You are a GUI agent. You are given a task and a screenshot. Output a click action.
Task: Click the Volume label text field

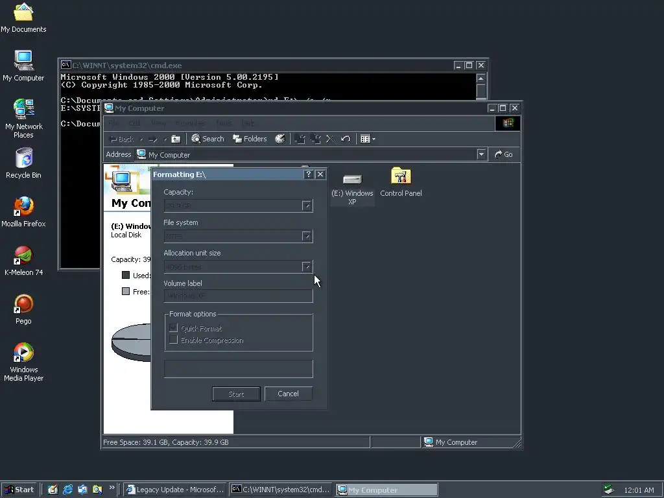[x=239, y=296]
